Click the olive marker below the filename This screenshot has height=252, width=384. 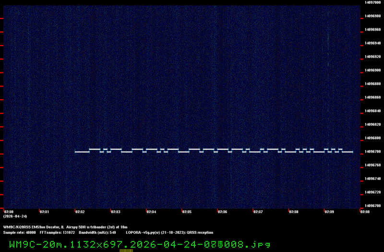[126, 250]
